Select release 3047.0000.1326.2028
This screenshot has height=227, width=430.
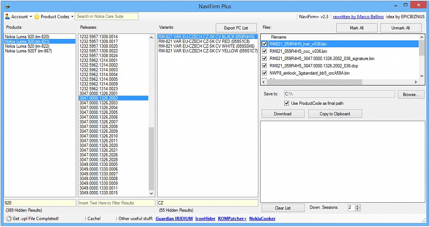tap(113, 160)
